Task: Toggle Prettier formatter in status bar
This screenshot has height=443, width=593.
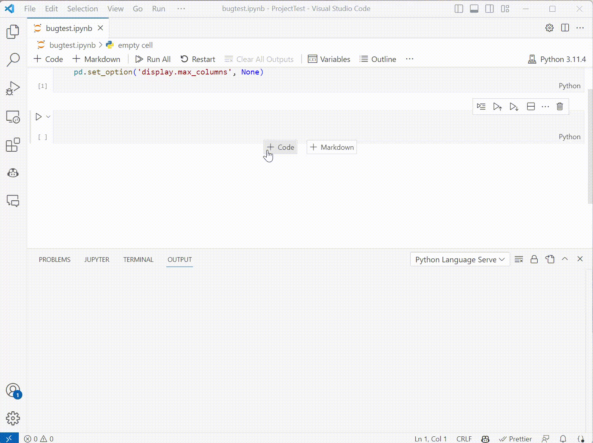Action: point(516,439)
